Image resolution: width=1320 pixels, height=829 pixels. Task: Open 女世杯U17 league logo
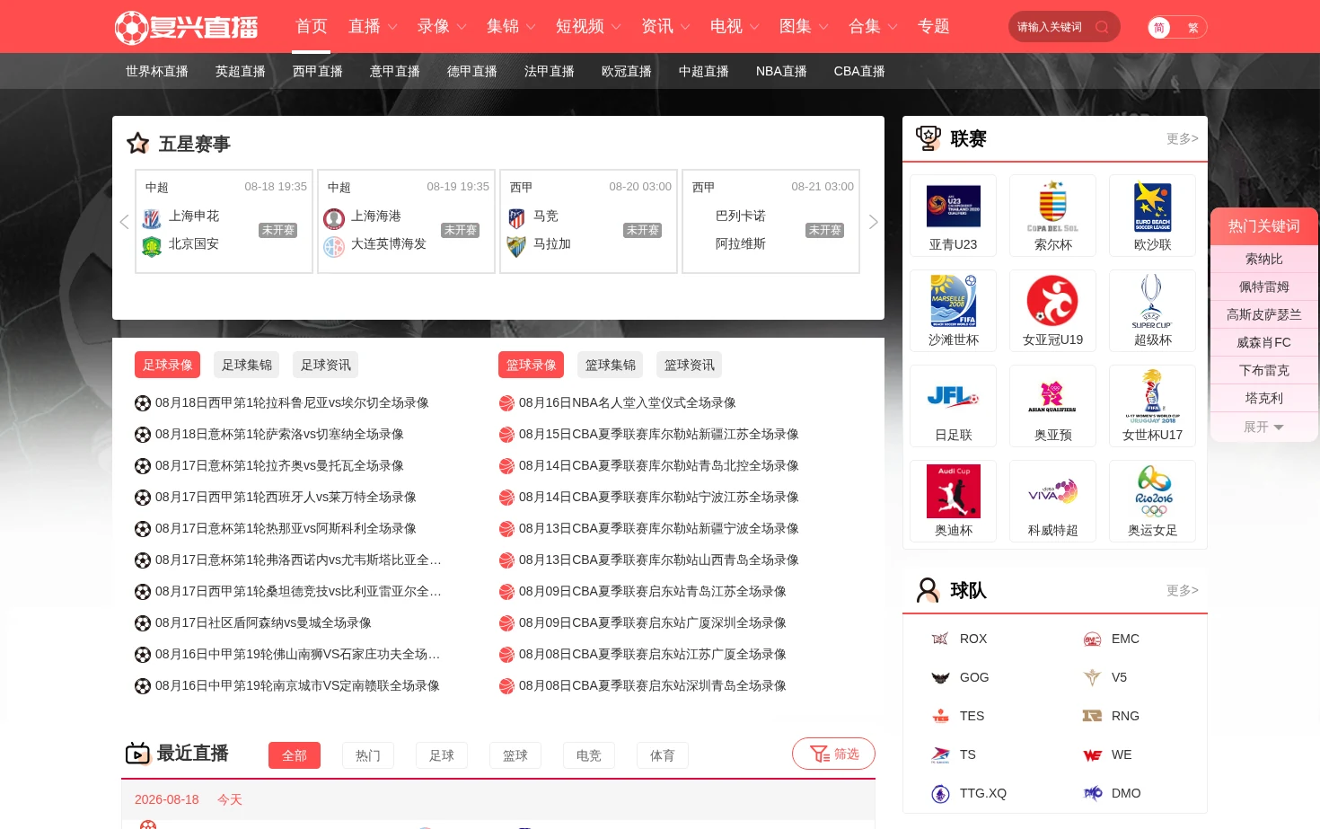point(1153,396)
